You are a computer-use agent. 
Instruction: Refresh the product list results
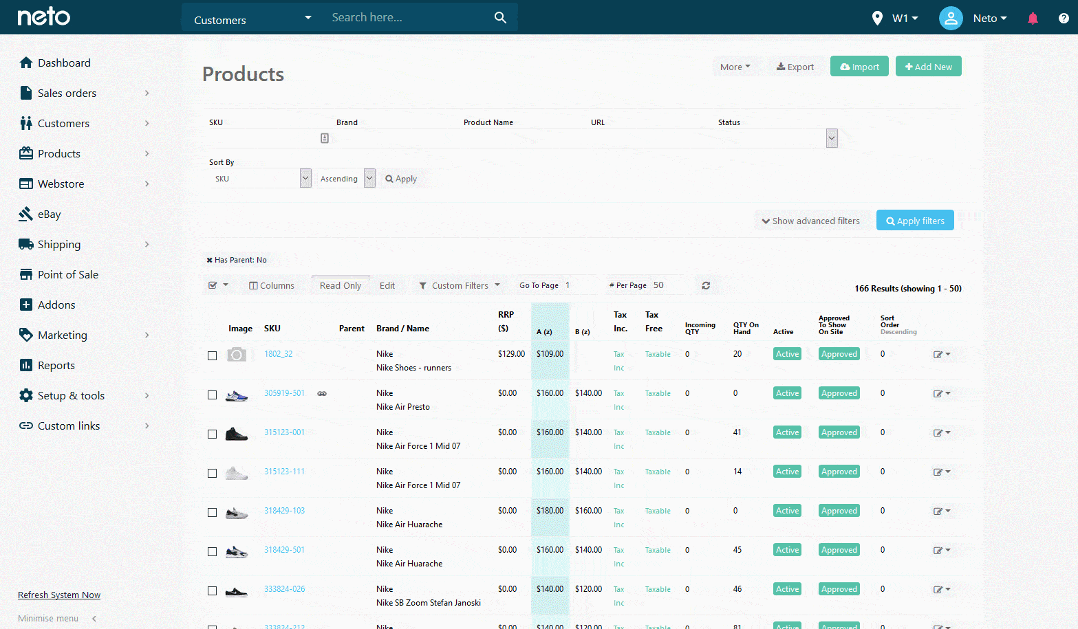pos(706,285)
